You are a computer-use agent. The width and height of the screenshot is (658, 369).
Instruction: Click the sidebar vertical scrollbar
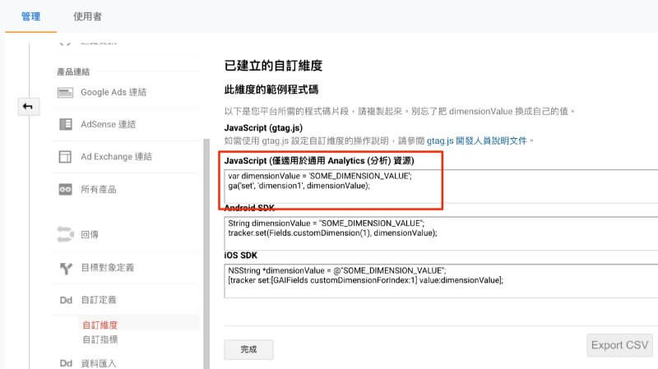coord(206,254)
